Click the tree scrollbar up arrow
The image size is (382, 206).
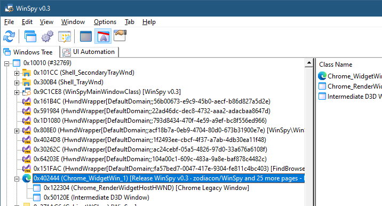pyautogui.click(x=309, y=63)
